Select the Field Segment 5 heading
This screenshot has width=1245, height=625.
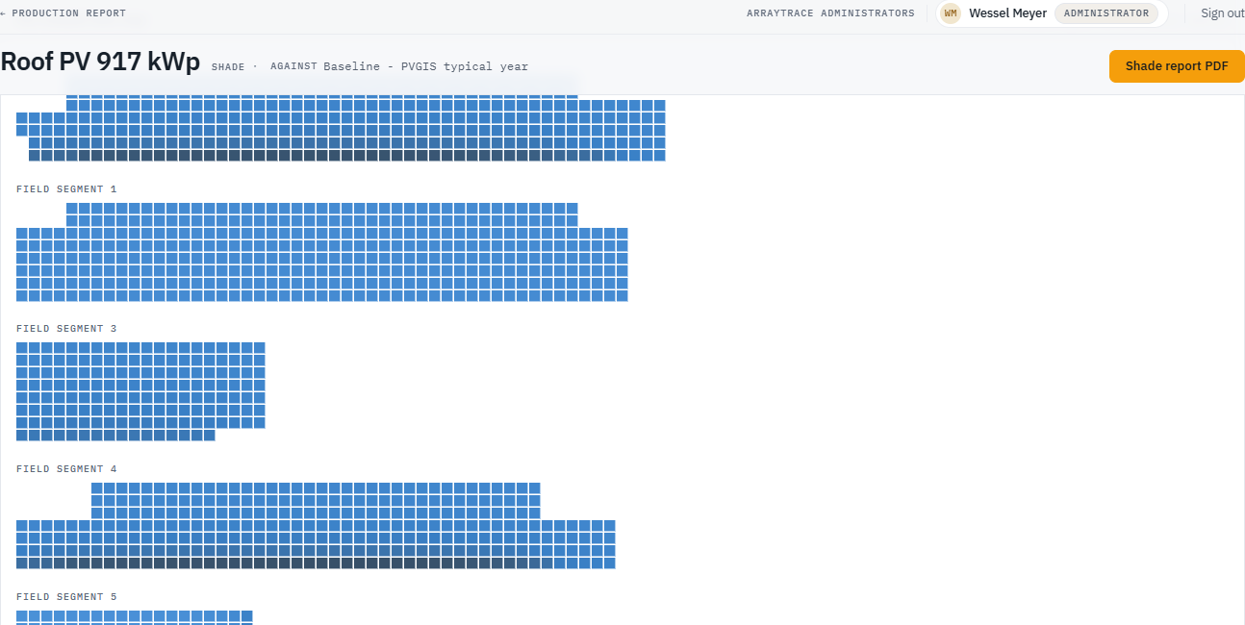click(x=66, y=597)
